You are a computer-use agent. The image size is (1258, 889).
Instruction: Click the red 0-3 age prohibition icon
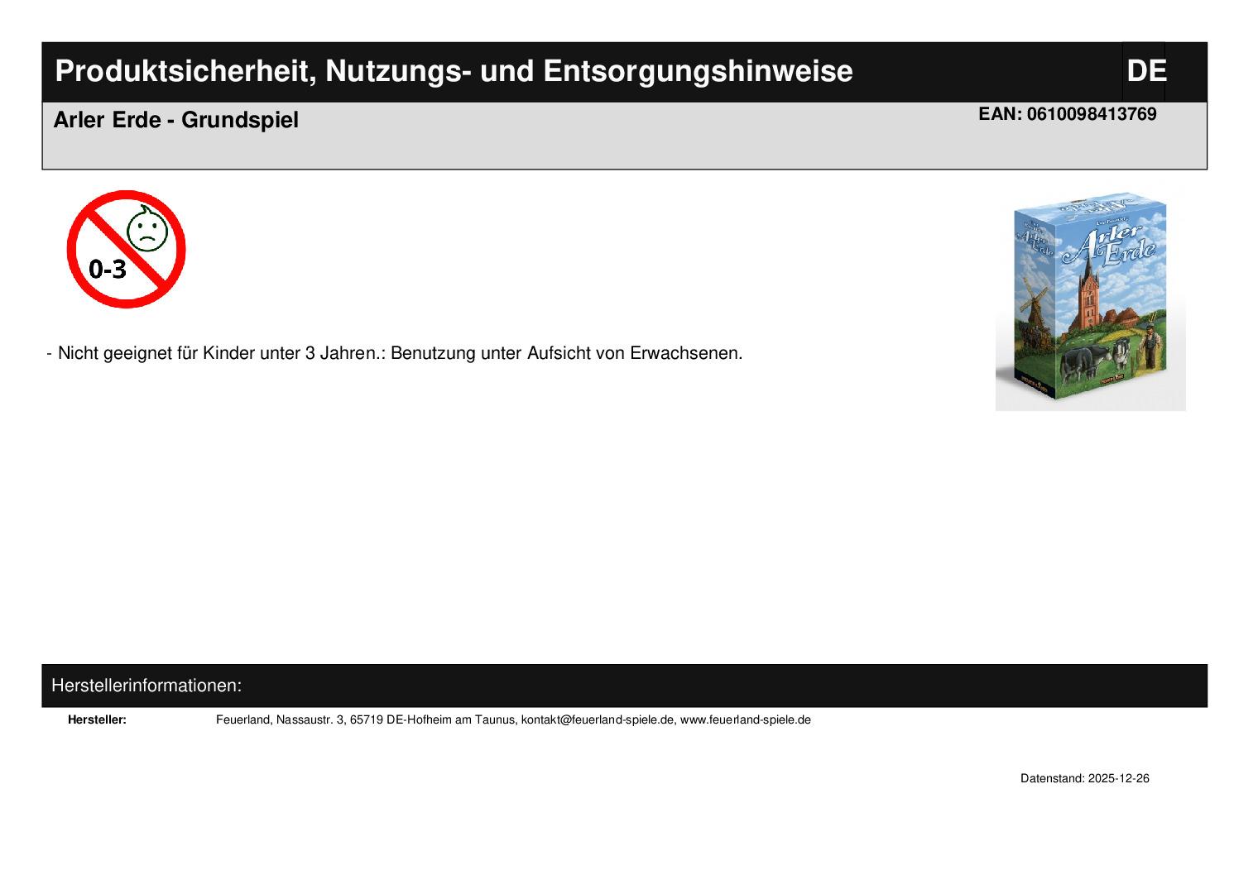(x=126, y=249)
